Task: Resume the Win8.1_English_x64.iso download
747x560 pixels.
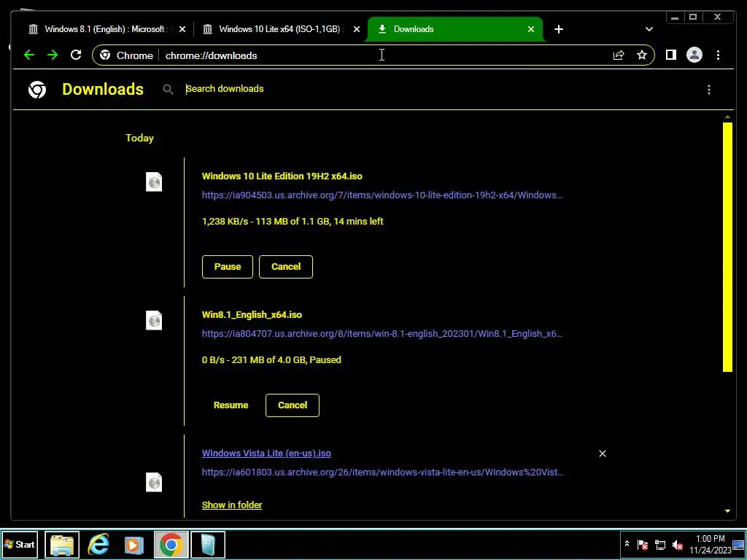Action: 231,405
